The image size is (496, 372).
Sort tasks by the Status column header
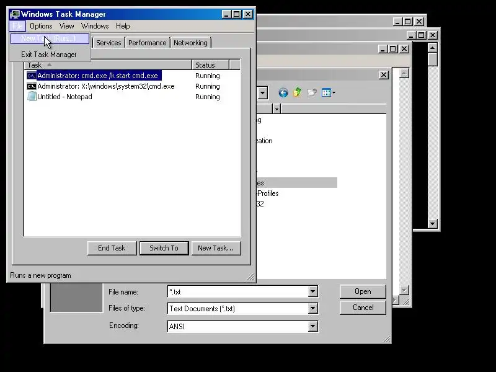(210, 65)
